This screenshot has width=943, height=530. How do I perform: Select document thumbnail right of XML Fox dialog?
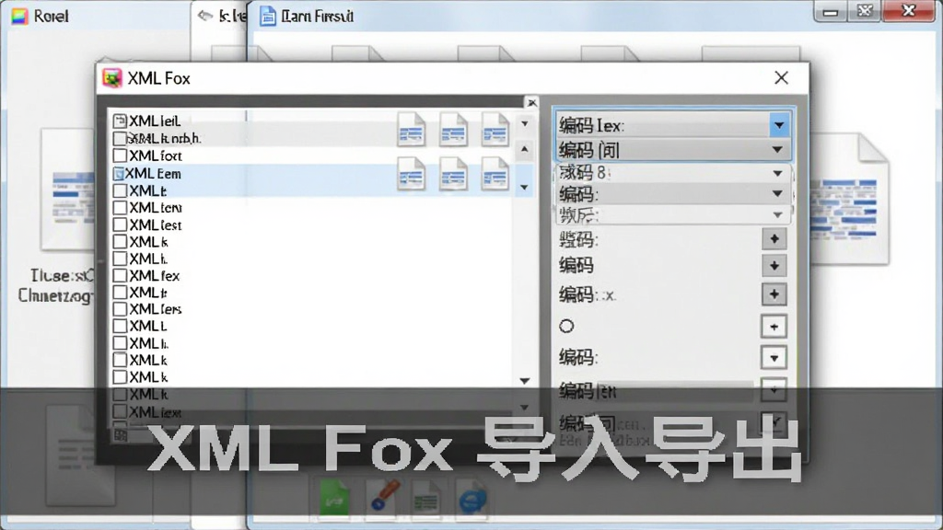pos(849,199)
